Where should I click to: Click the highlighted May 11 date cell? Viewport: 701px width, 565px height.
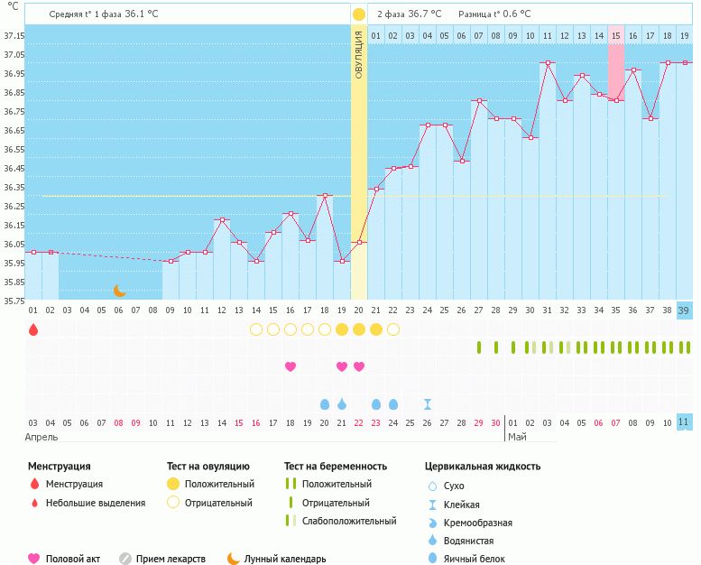(684, 422)
